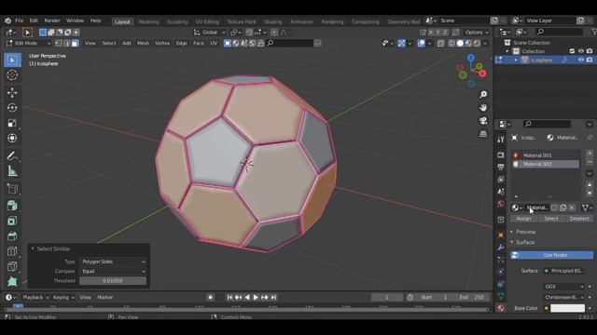Image resolution: width=597 pixels, height=335 pixels.
Task: Toggle the camera view icon
Action: click(x=483, y=121)
